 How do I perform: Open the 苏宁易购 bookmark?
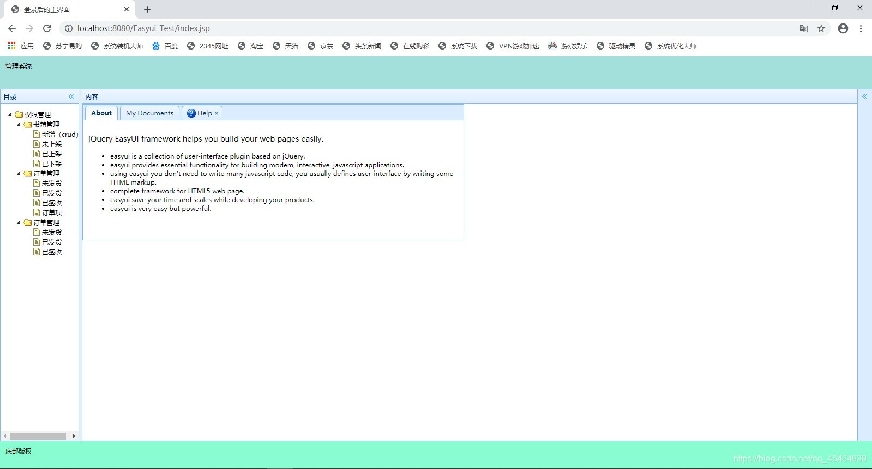[x=62, y=46]
